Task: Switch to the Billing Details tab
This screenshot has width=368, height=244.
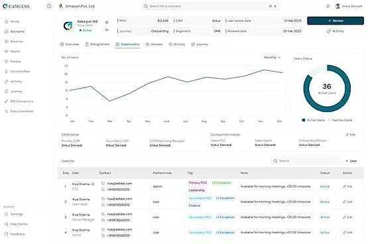Action: pos(97,44)
